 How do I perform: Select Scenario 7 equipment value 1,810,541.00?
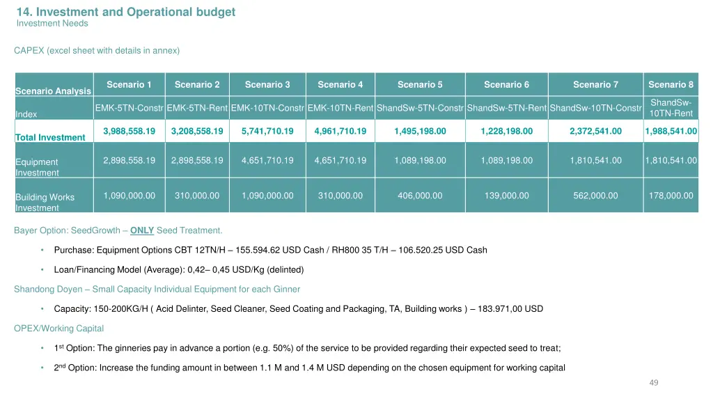click(596, 161)
